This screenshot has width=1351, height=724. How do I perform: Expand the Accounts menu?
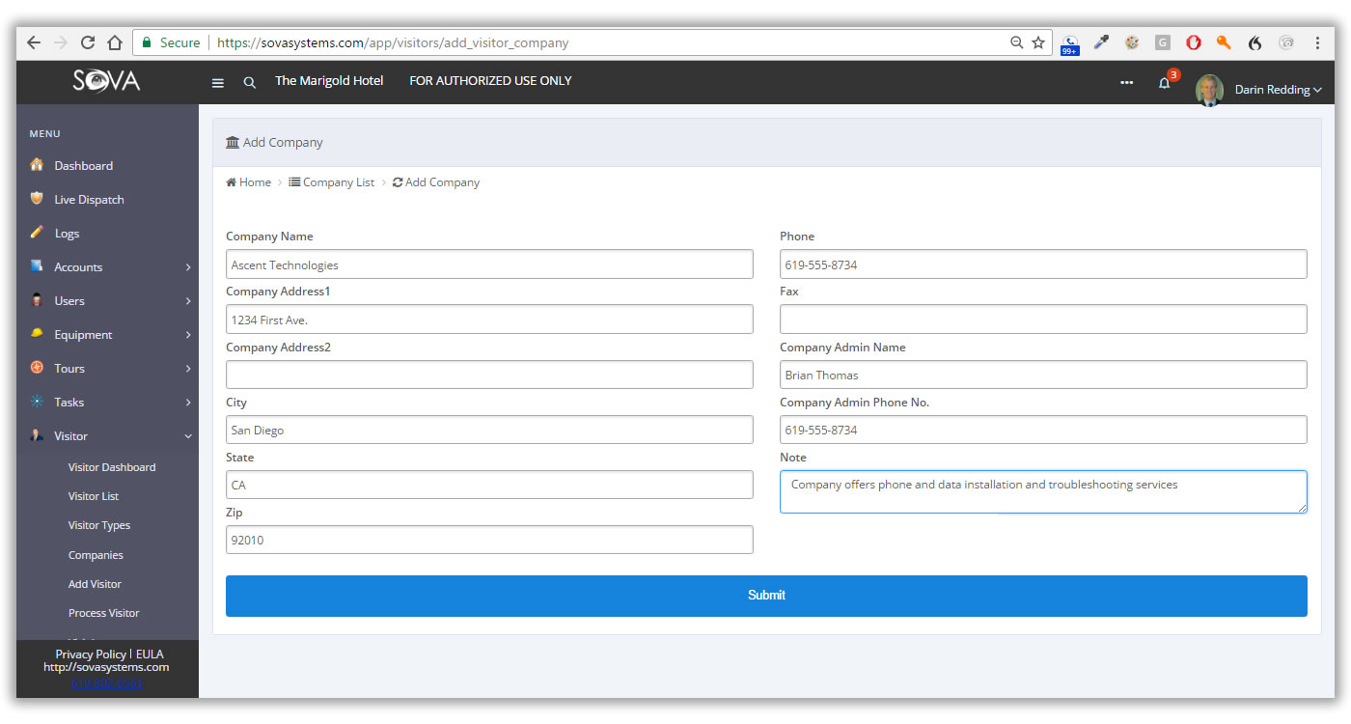107,266
